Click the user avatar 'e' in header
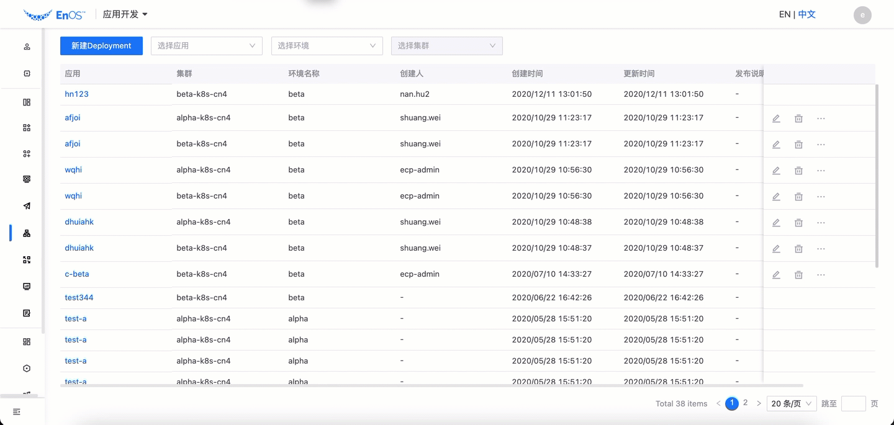Image resolution: width=894 pixels, height=425 pixels. tap(862, 15)
